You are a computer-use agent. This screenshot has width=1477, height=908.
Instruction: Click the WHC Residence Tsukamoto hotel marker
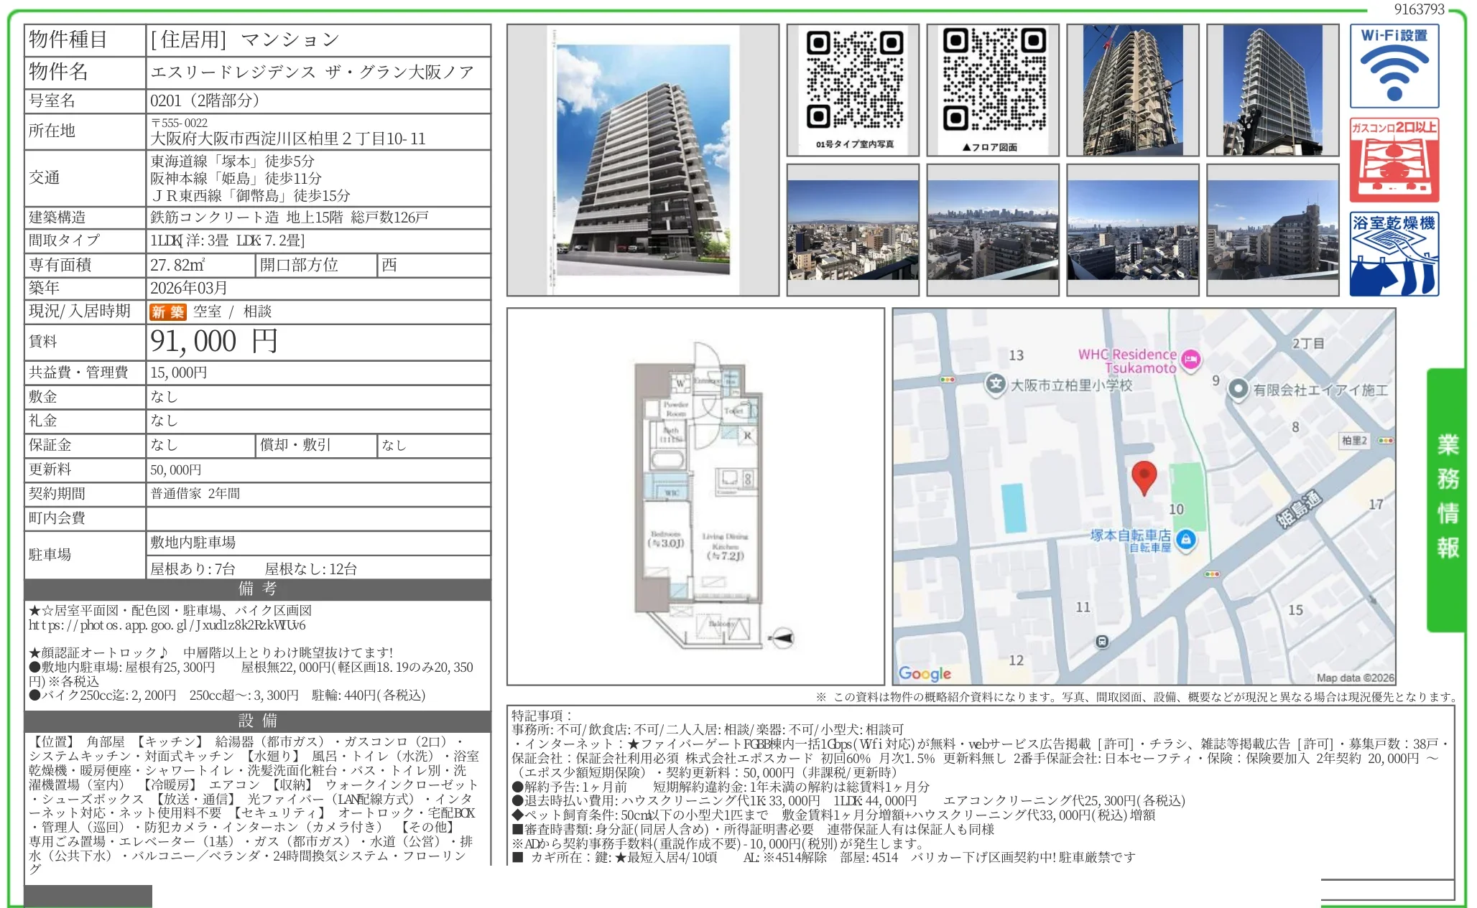coord(1191,359)
